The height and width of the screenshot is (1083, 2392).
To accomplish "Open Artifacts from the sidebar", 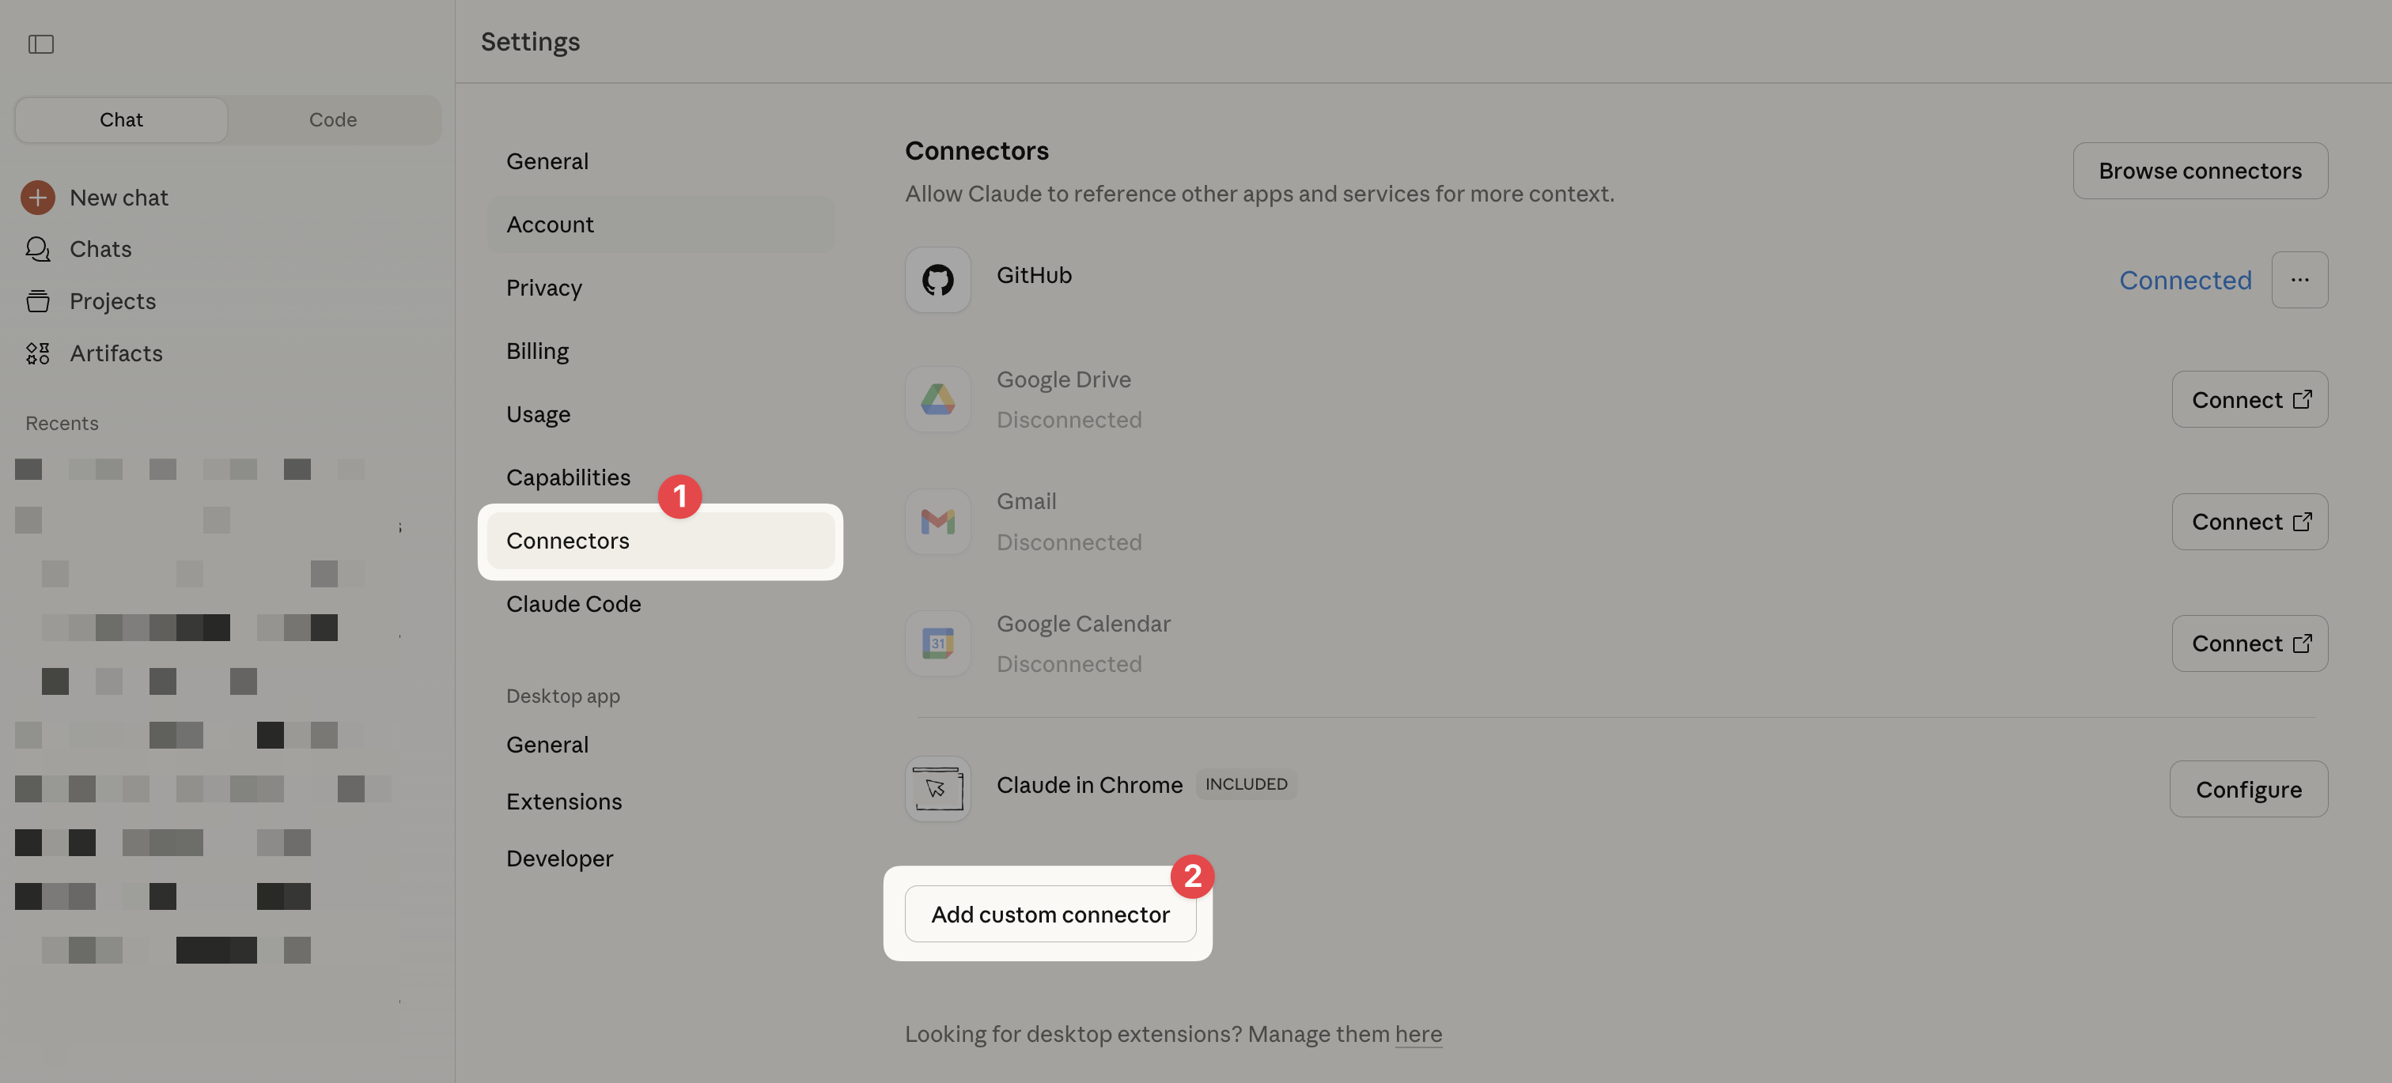I will click(x=115, y=353).
